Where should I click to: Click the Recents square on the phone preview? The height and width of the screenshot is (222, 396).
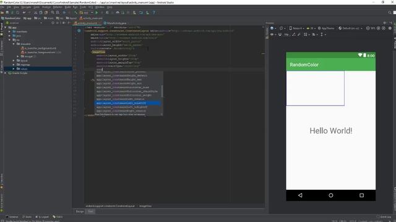361,195
